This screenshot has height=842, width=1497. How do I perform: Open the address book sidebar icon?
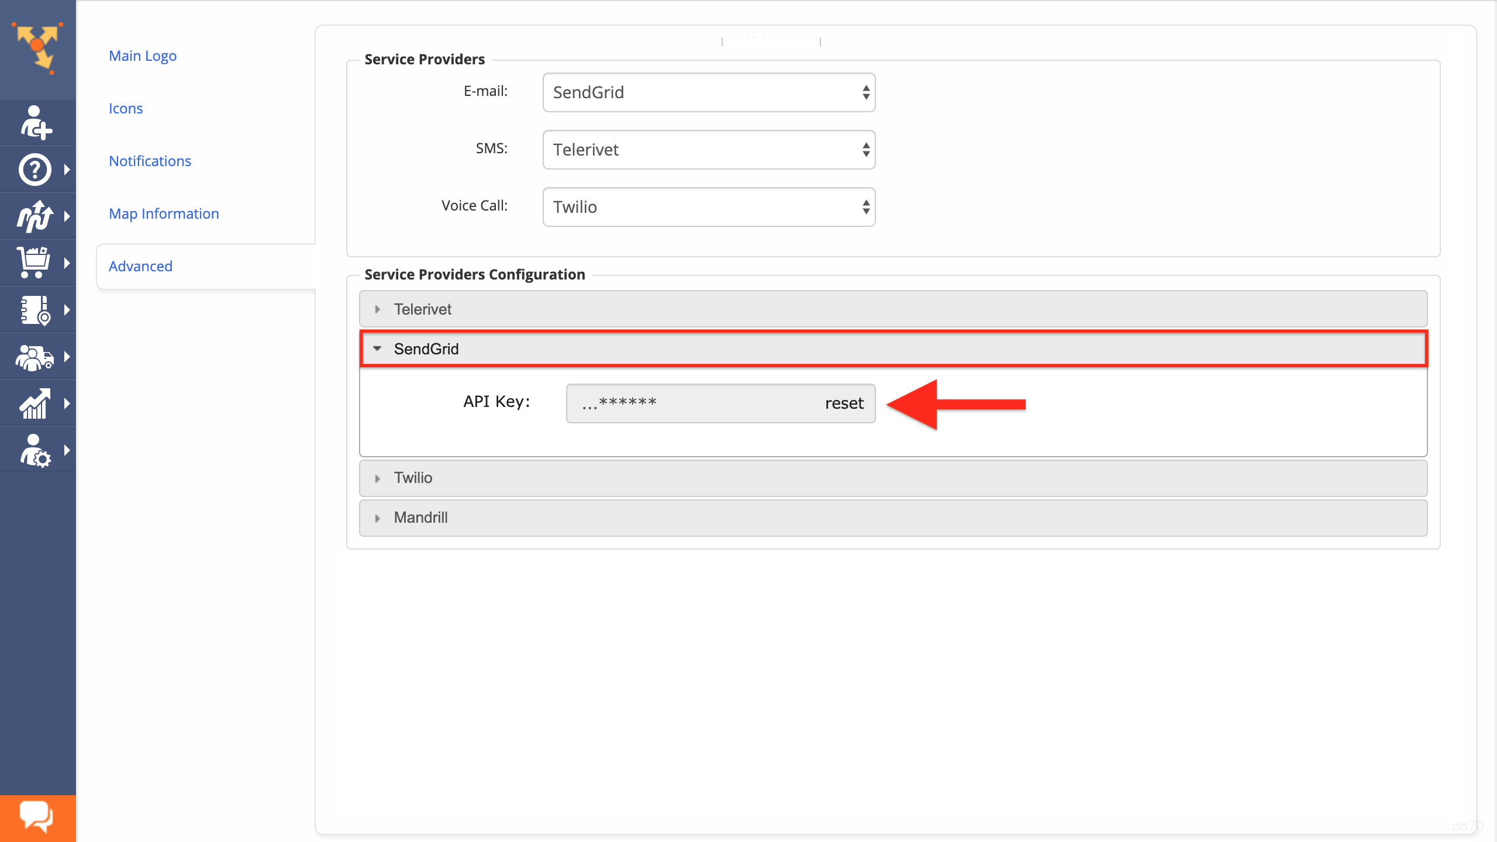coord(35,310)
